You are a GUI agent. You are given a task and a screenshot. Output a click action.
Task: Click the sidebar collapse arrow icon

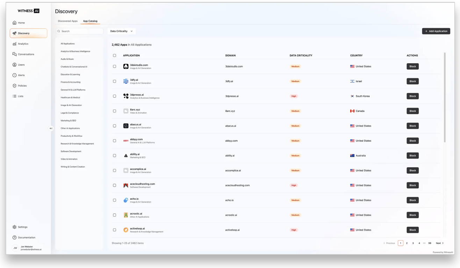tap(51, 128)
